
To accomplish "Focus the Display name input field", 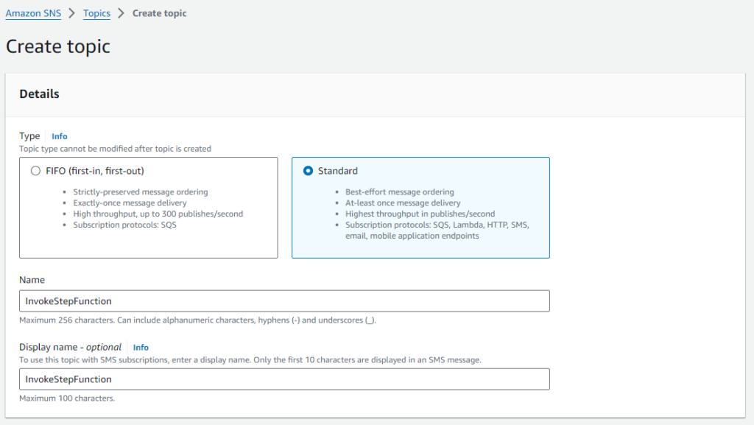I will click(284, 379).
